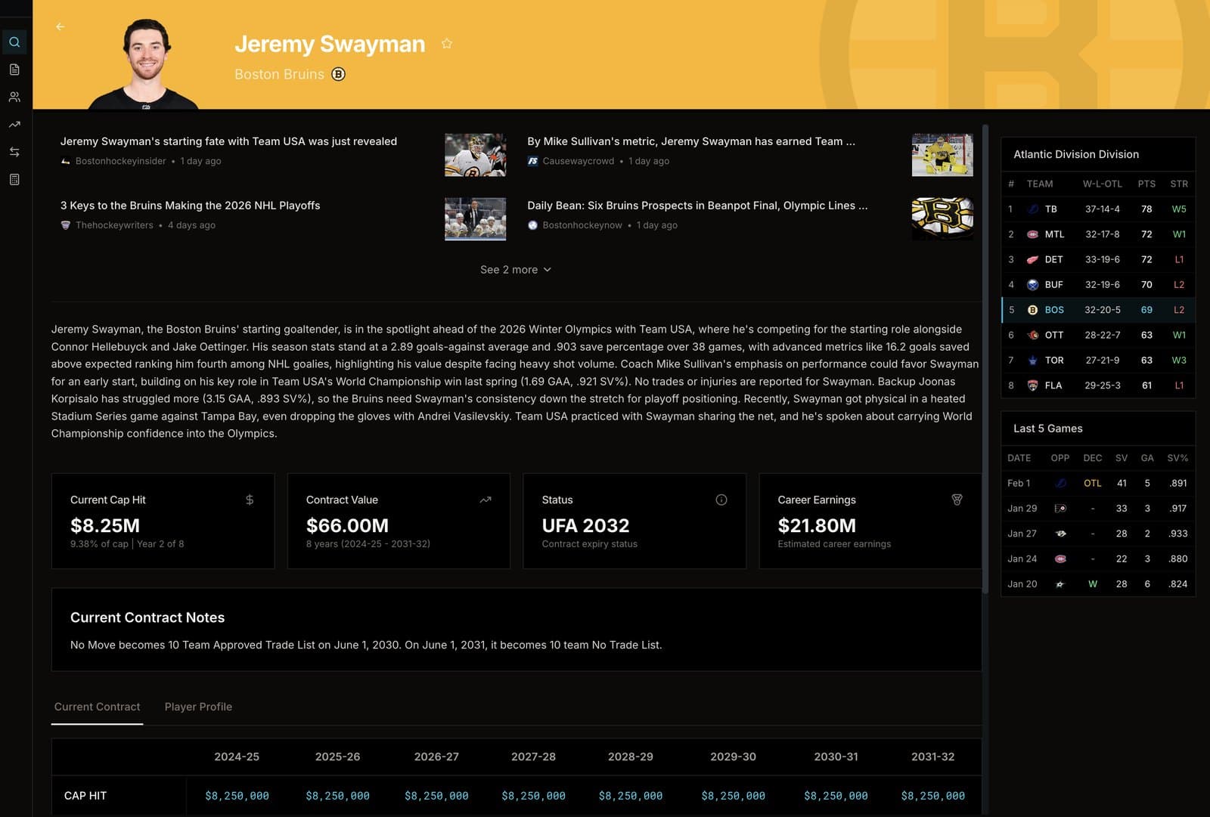Image resolution: width=1210 pixels, height=817 pixels.
Task: Click the UFA 2032 status value
Action: pyautogui.click(x=585, y=525)
